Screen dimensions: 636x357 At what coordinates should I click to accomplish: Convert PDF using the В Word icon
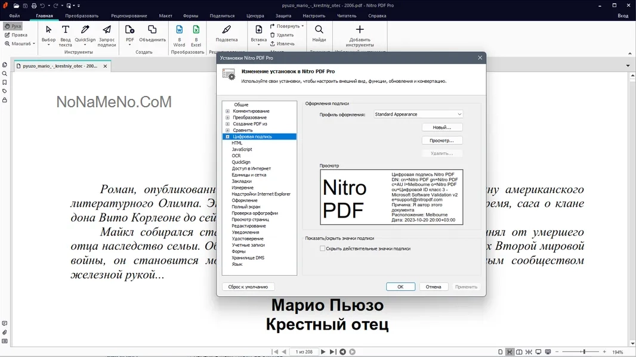(179, 30)
